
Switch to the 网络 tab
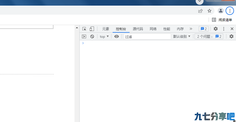point(153,29)
